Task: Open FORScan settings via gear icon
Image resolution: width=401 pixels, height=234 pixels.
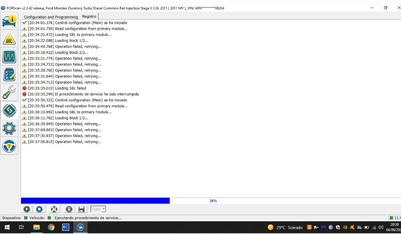Action: 9,128
